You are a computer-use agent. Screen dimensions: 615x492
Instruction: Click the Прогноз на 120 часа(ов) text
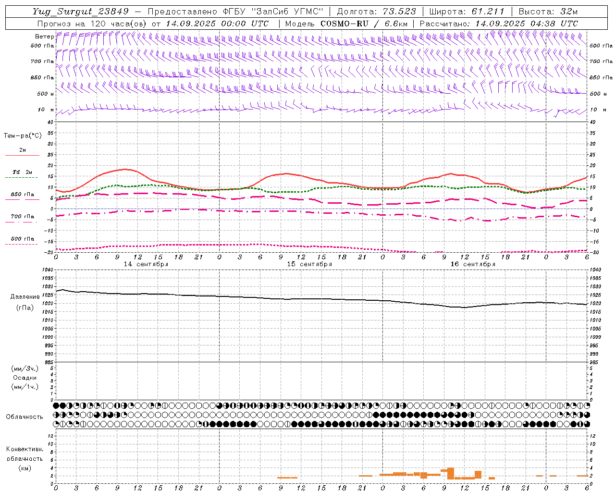(x=92, y=24)
